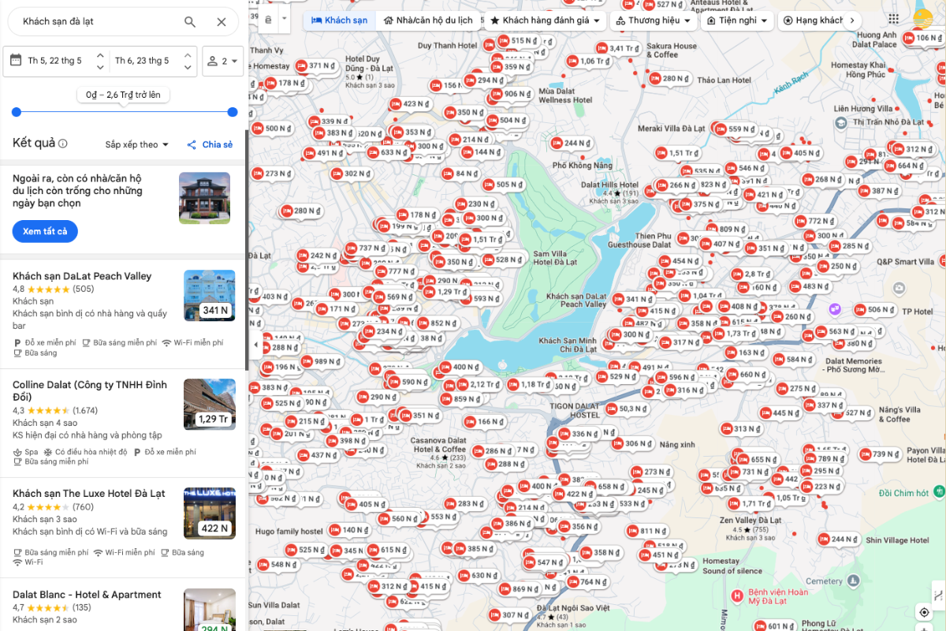
Task: Open the Google apps grid
Action: click(893, 20)
